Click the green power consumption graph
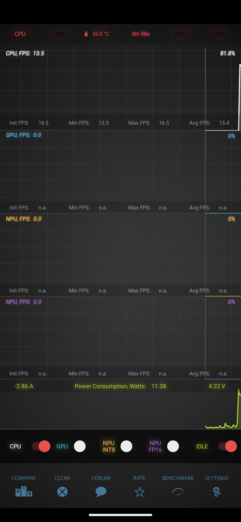Viewport: 241px width, 522px height. tap(121, 411)
